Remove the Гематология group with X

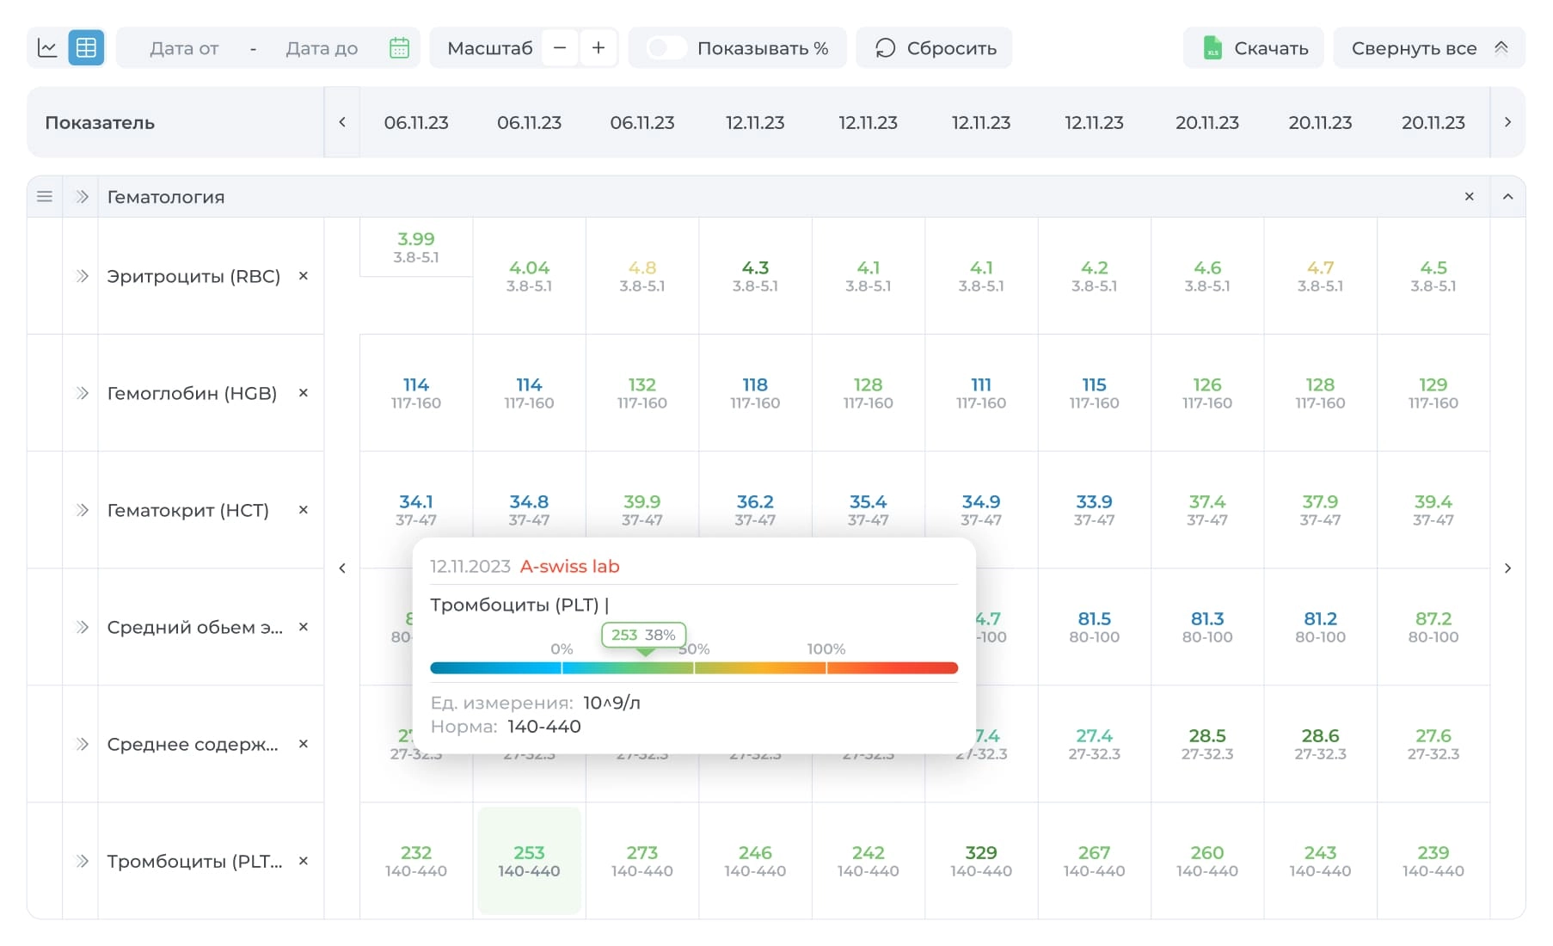(x=1469, y=197)
